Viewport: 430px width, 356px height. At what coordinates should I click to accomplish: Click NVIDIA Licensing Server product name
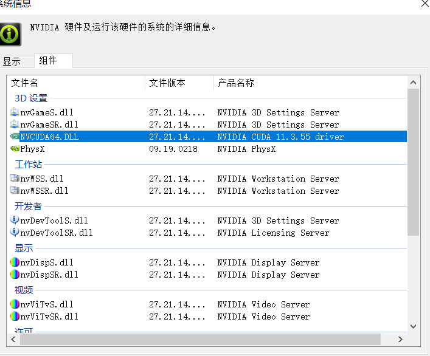tap(273, 233)
